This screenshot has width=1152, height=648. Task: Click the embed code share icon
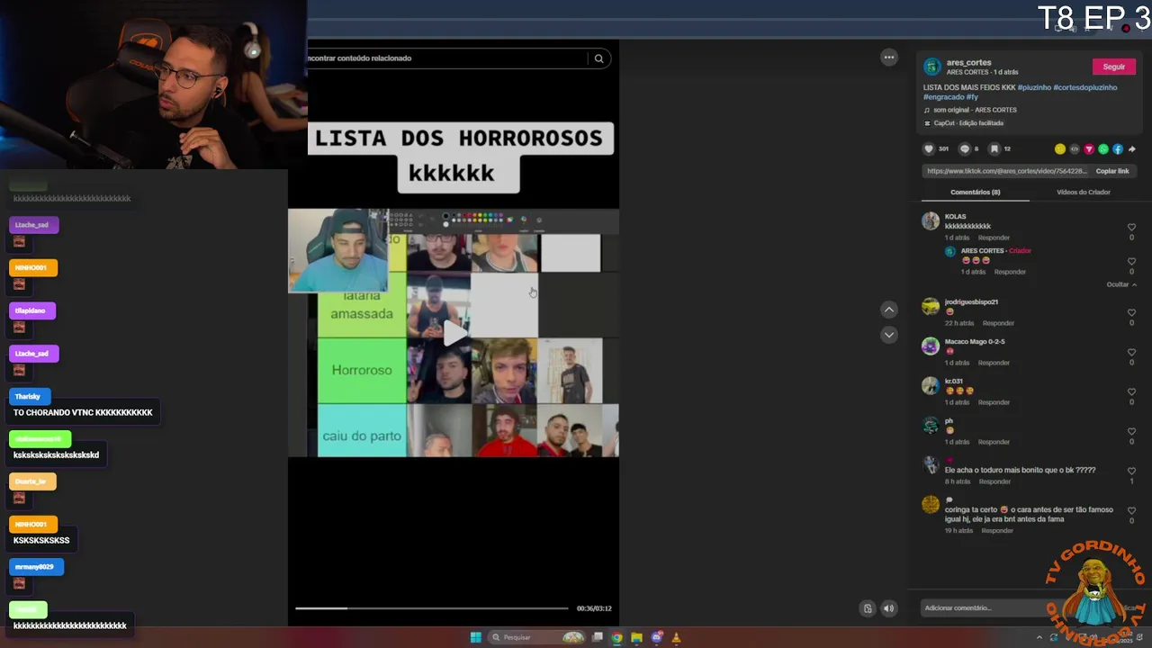(1075, 148)
